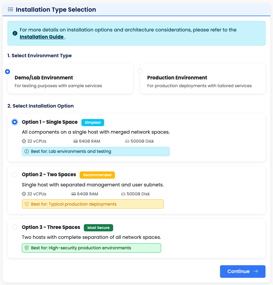
Task: Choose the Option 1 - Single Space radio
Action: point(15,122)
